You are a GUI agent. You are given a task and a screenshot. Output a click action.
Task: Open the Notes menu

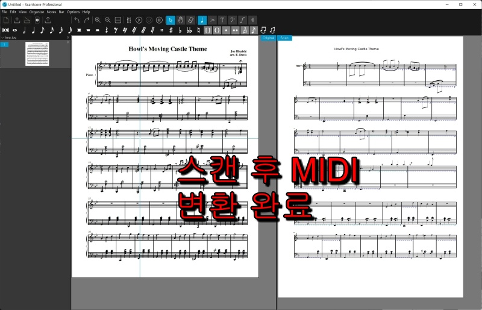pyautogui.click(x=52, y=12)
